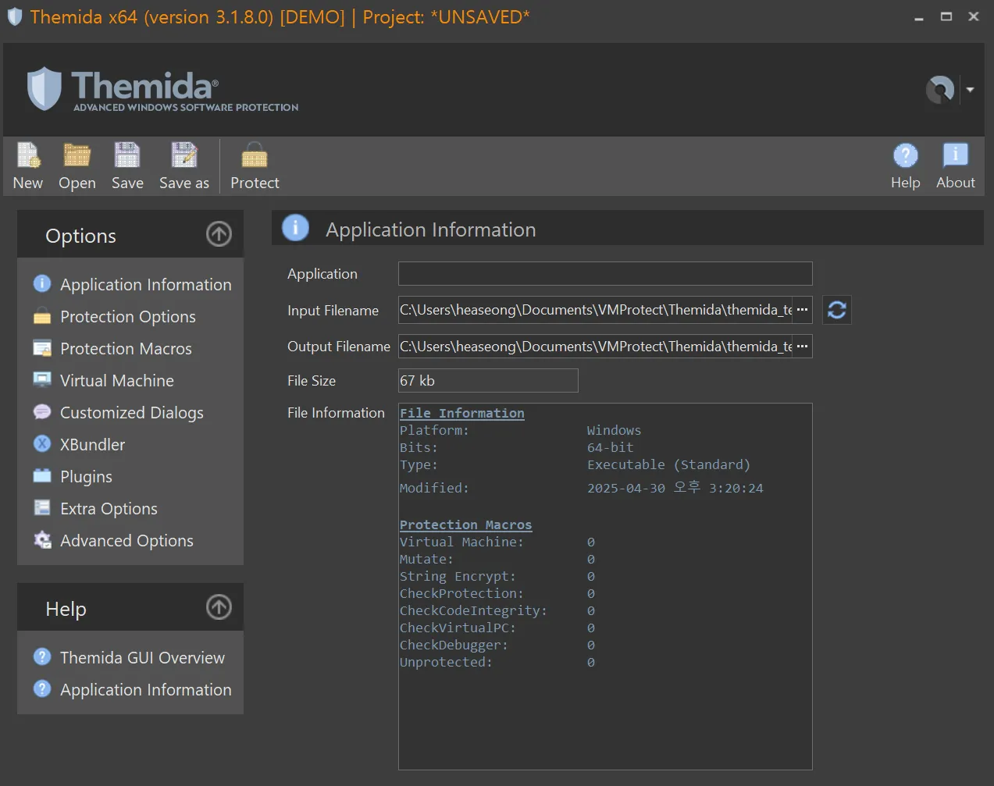
Task: Open Themida GUI Overview help topic
Action: click(x=129, y=657)
